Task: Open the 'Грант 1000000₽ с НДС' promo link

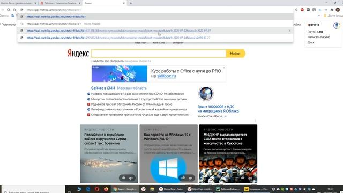Action: (x=218, y=109)
